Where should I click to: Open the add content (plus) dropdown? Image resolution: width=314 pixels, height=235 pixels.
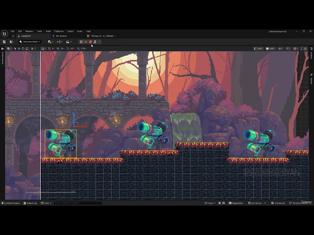point(51,42)
